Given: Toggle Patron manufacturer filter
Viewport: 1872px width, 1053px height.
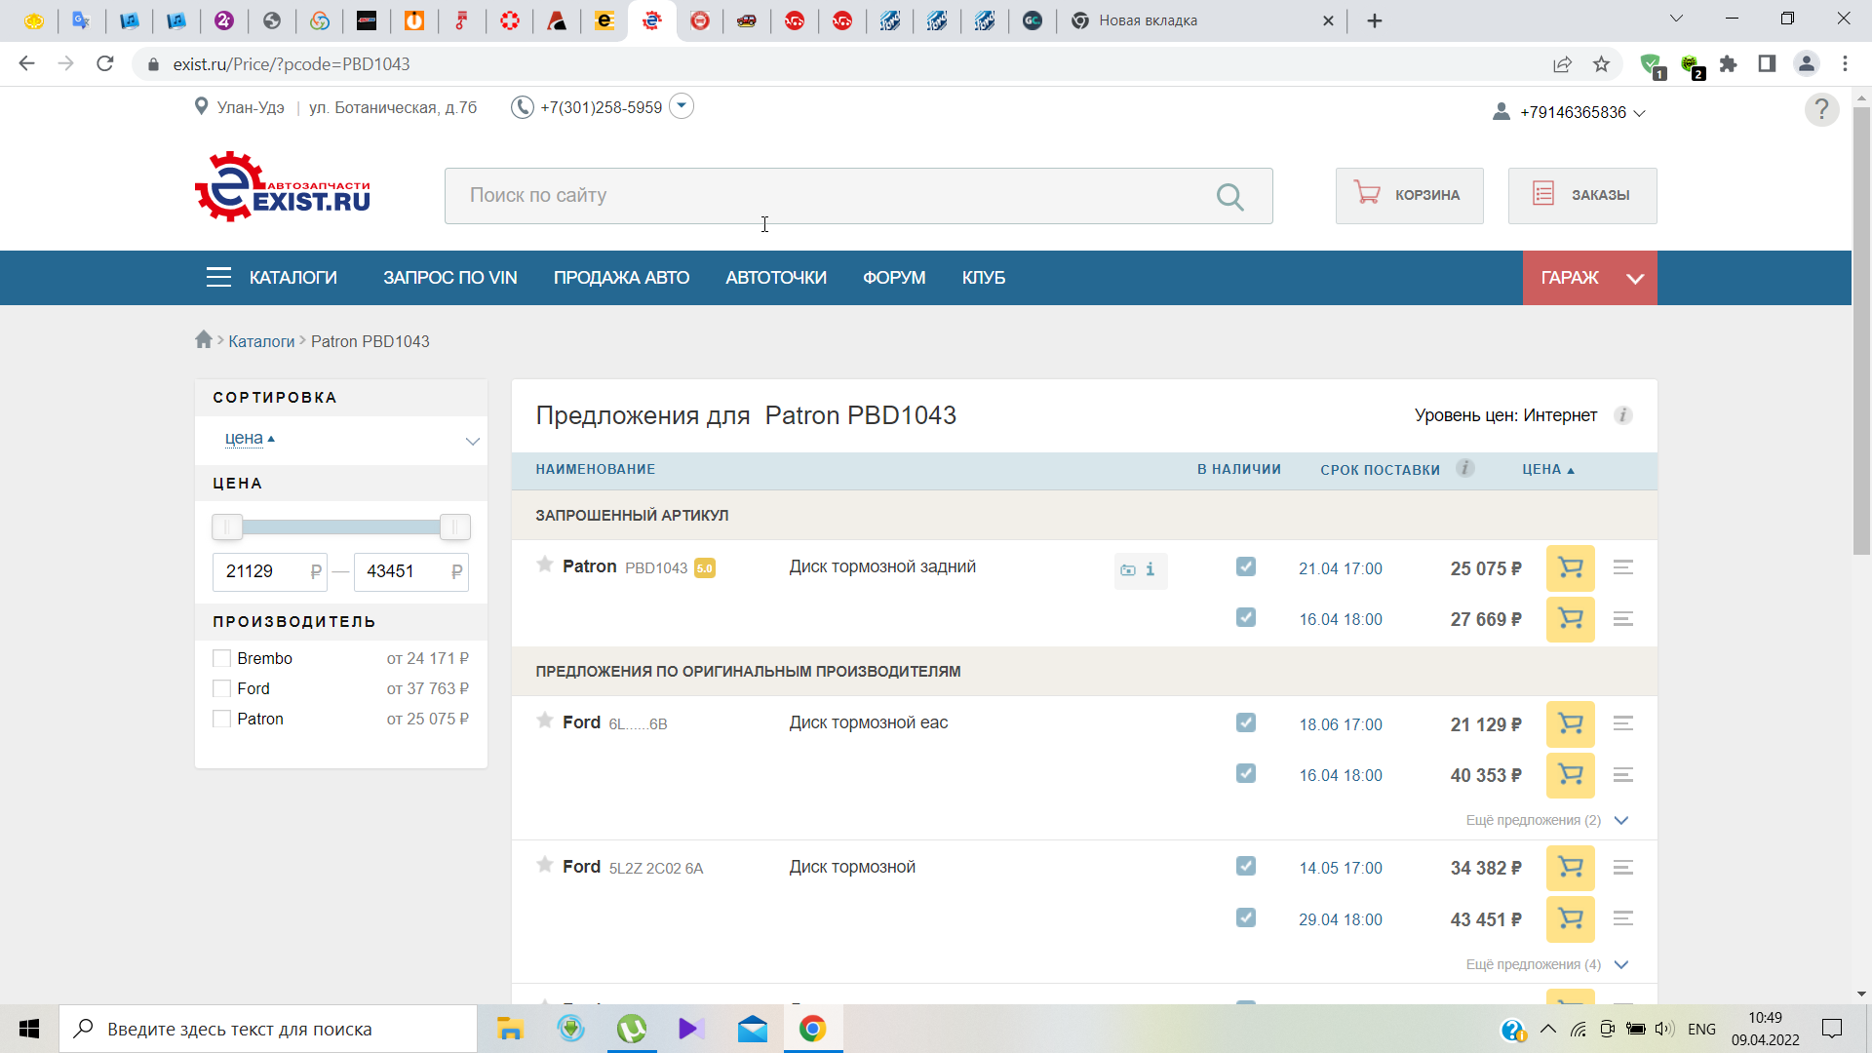Looking at the screenshot, I should [x=221, y=720].
